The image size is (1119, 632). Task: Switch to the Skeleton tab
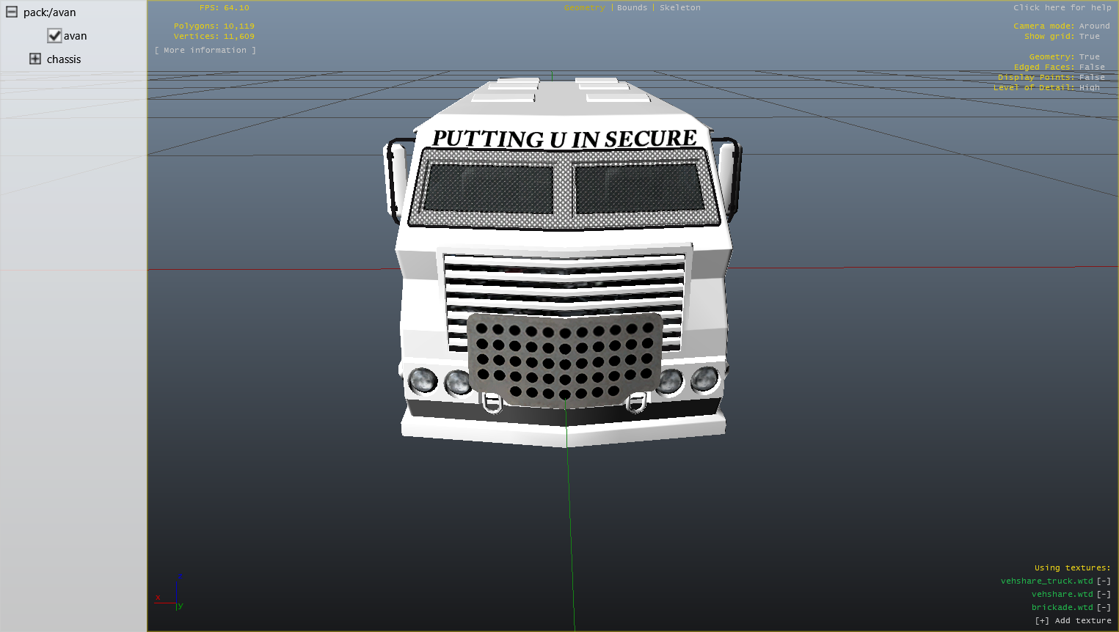click(x=679, y=8)
